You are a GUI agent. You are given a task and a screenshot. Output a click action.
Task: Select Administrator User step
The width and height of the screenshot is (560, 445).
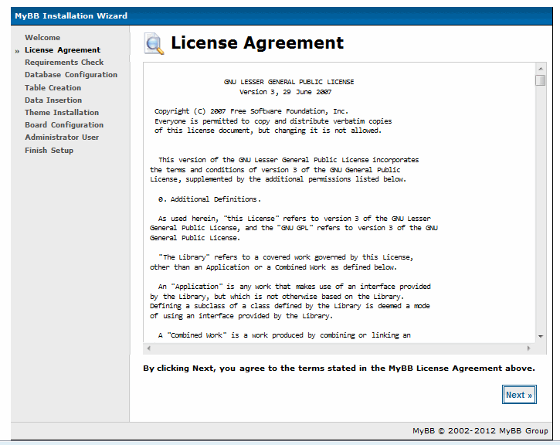click(x=62, y=138)
